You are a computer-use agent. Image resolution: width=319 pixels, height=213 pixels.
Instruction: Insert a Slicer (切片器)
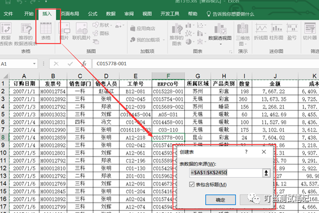click(x=310, y=31)
